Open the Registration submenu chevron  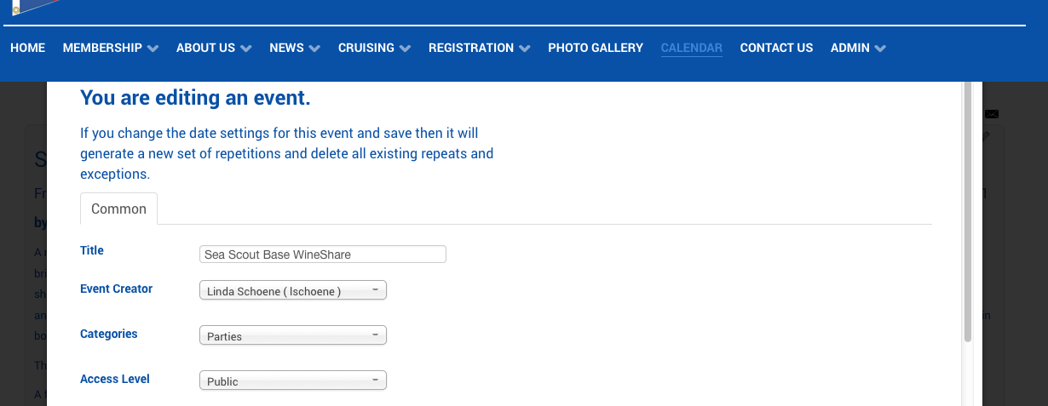tap(524, 49)
